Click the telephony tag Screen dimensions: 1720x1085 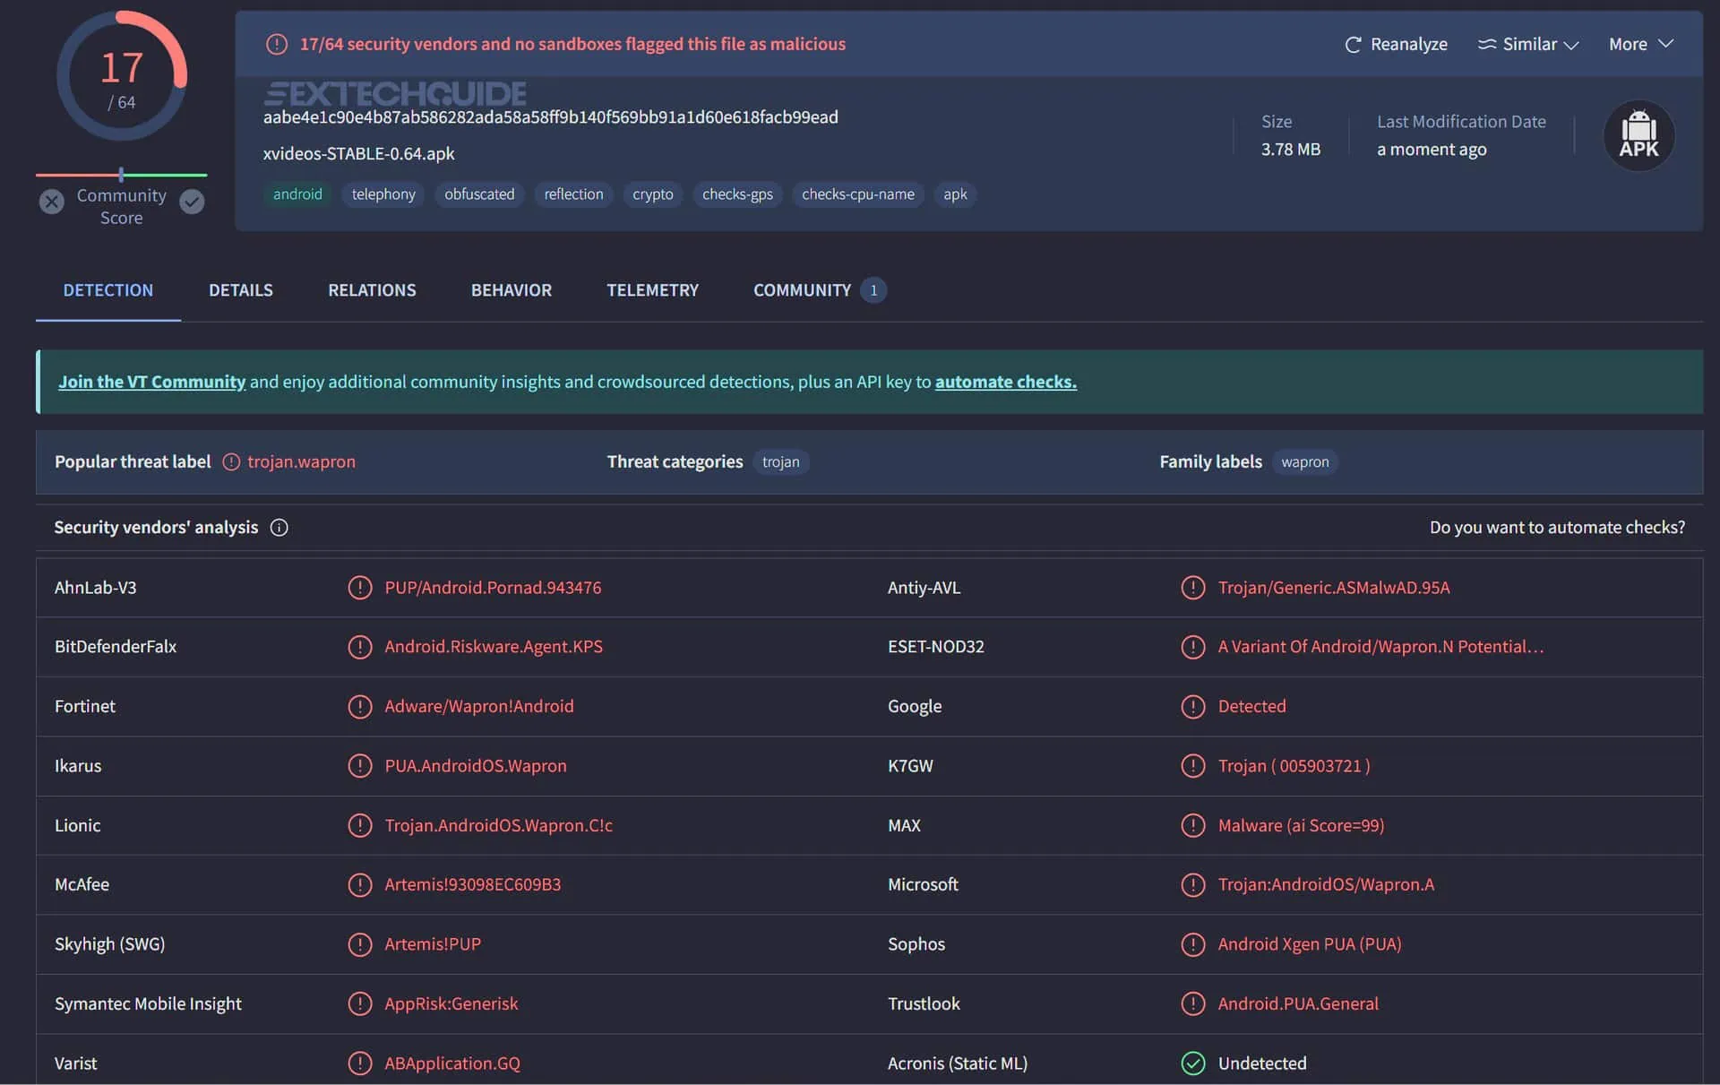click(x=383, y=194)
